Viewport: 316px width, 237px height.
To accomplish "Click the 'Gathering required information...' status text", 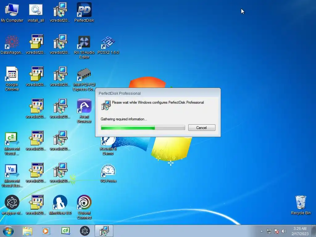I will (124, 119).
